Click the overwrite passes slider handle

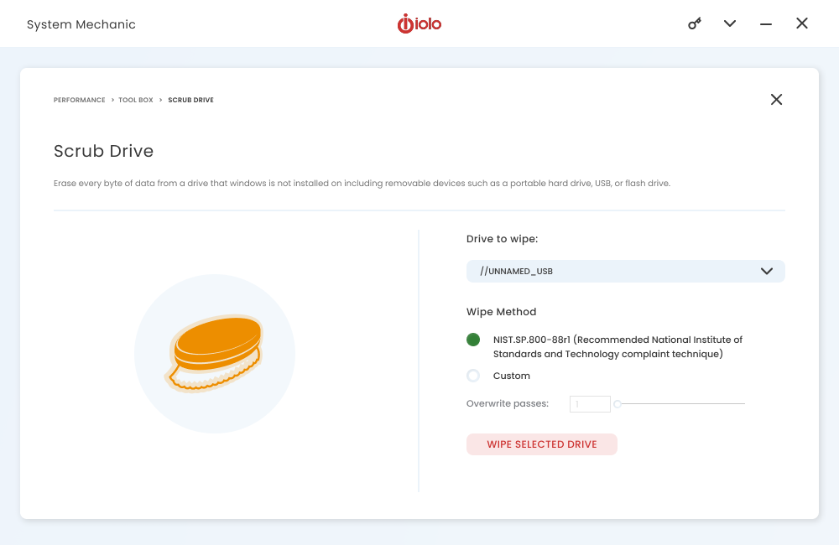[618, 404]
